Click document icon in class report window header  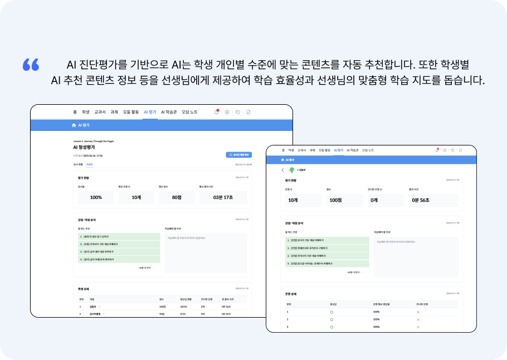[x=248, y=112]
